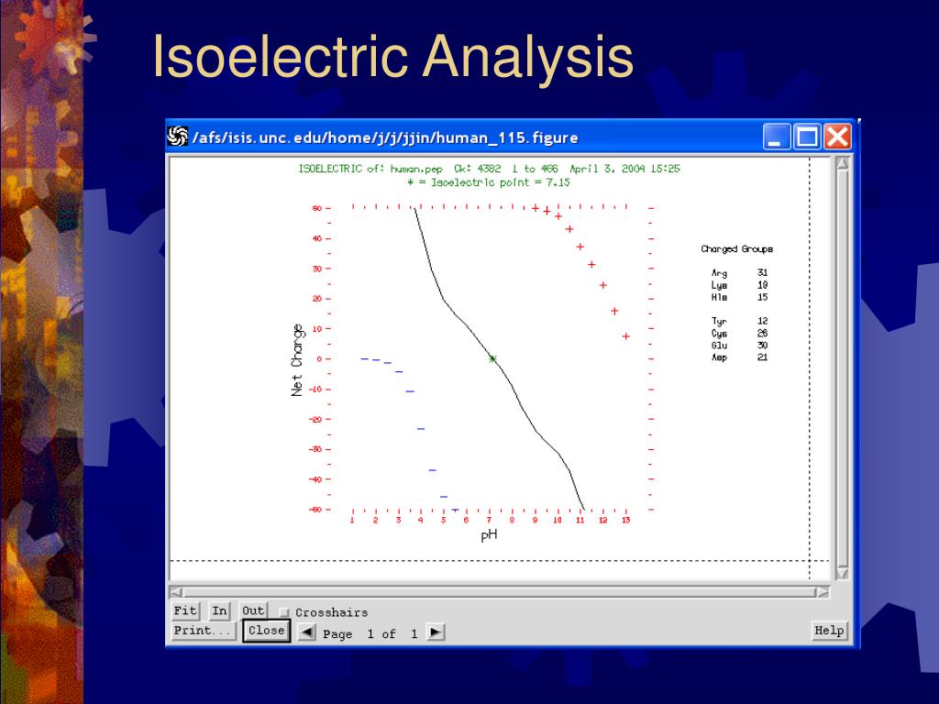Click the vertical scrollbar down arrow
Screen dimensions: 939x704
click(843, 573)
